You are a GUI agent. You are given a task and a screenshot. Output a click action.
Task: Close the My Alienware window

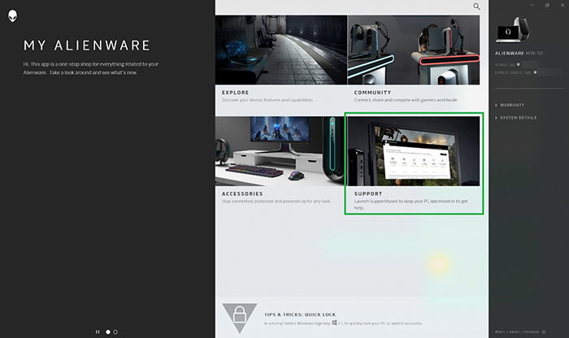tap(562, 5)
